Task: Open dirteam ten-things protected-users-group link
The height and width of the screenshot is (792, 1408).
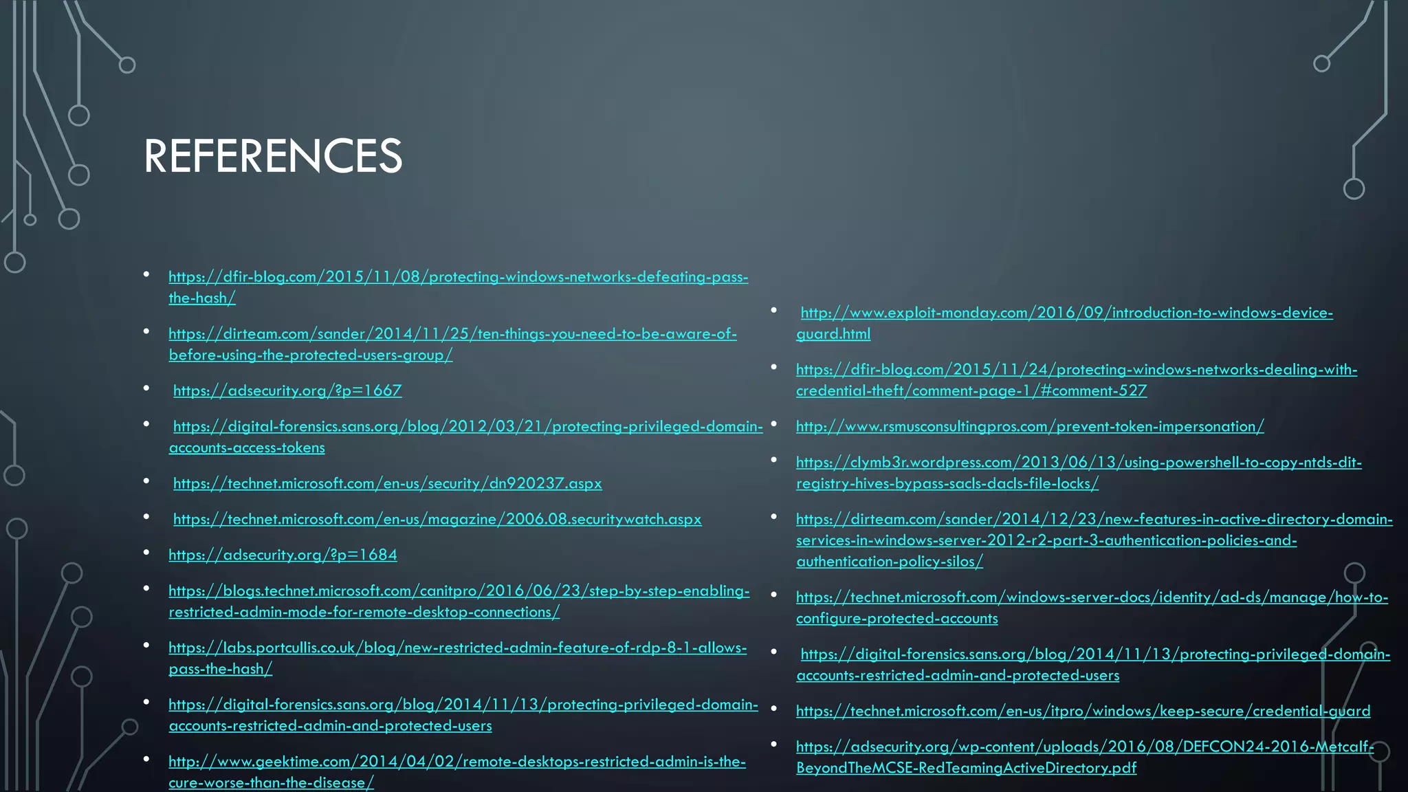Action: 452,344
